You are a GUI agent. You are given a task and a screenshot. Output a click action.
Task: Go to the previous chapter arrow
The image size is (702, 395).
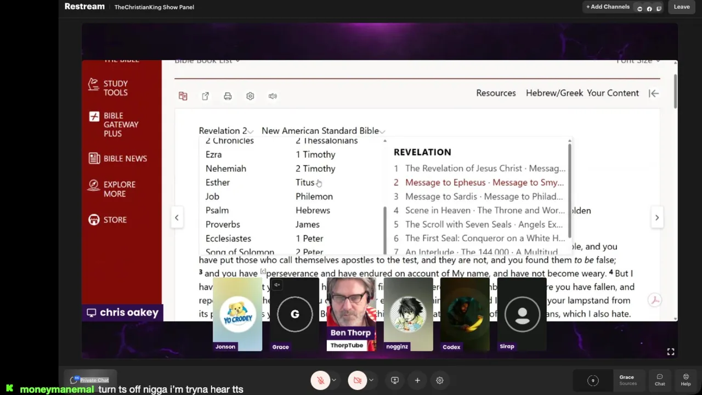click(x=177, y=218)
